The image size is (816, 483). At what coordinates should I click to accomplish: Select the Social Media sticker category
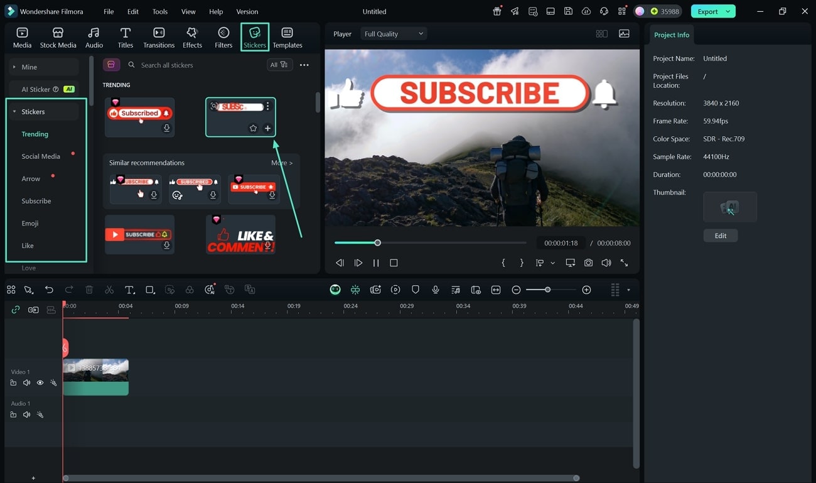coord(41,156)
